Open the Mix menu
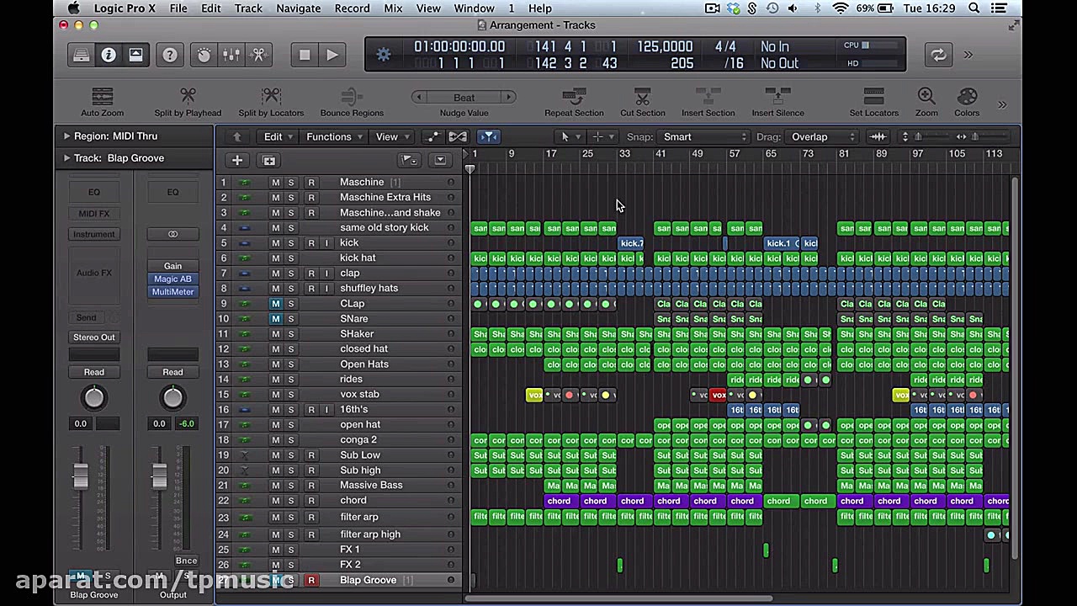The image size is (1077, 606). click(393, 8)
